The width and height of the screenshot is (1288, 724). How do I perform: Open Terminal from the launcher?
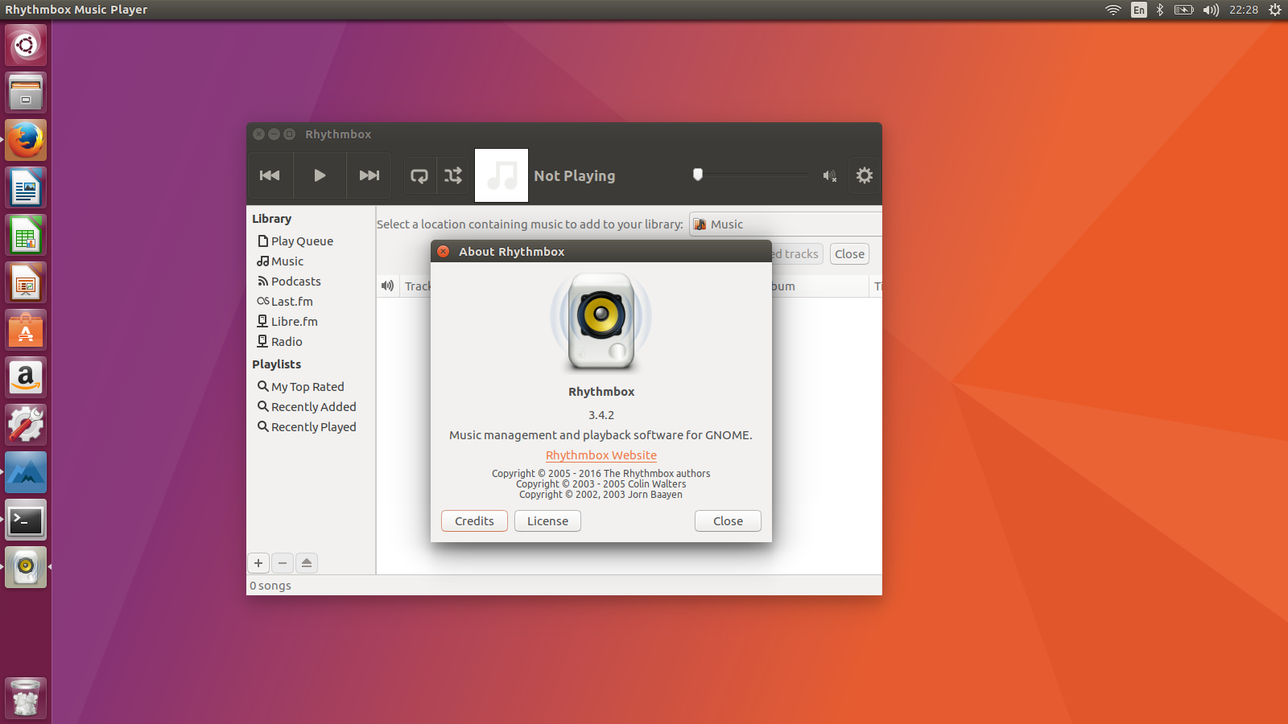(x=26, y=520)
